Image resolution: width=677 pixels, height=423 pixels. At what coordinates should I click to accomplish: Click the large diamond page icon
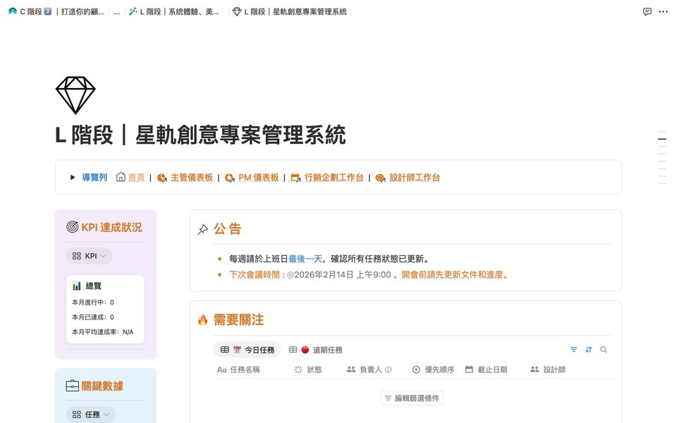75,95
